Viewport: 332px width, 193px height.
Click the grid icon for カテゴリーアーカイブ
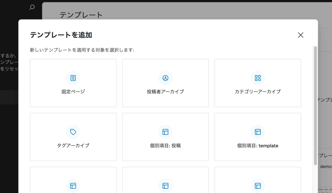[x=258, y=78]
